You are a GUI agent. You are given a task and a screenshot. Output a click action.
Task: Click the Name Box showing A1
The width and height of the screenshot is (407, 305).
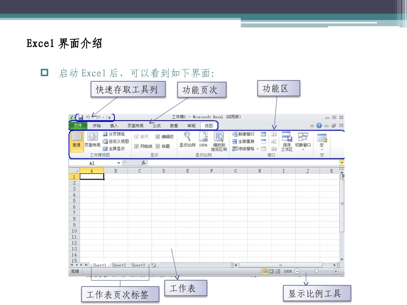pos(93,163)
